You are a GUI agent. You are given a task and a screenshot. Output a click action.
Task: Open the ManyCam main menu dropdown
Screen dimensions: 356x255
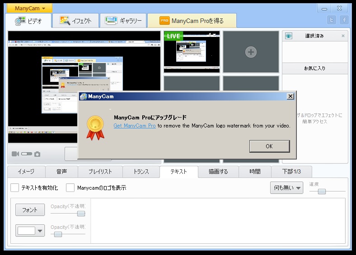point(29,9)
